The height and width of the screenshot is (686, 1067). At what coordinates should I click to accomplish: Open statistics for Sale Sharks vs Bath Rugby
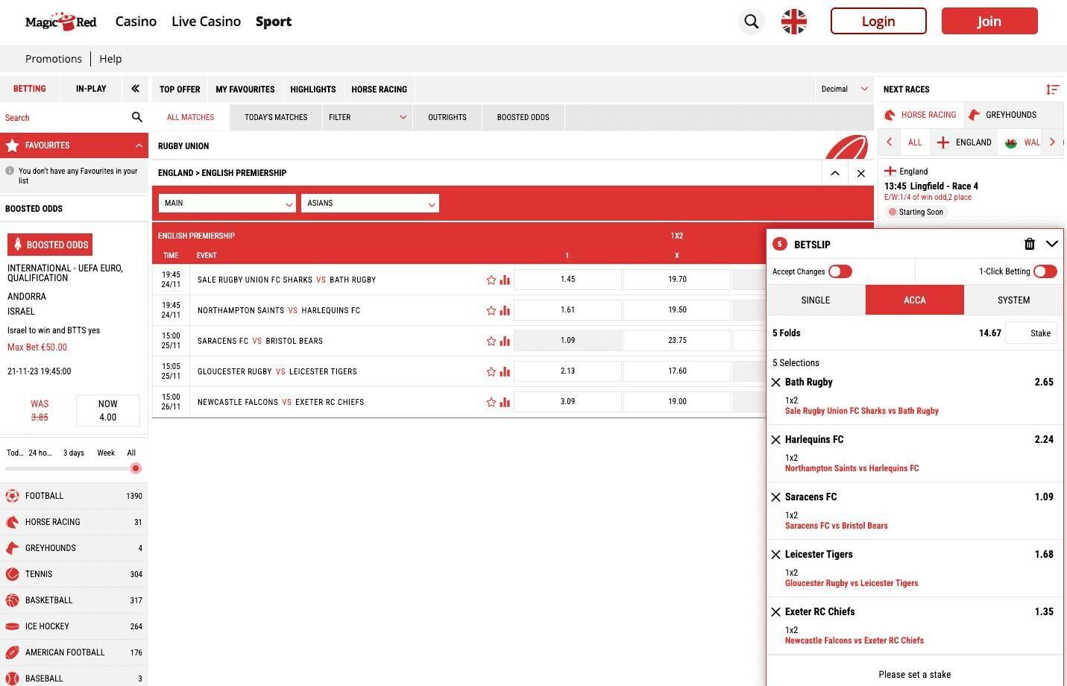pos(505,280)
